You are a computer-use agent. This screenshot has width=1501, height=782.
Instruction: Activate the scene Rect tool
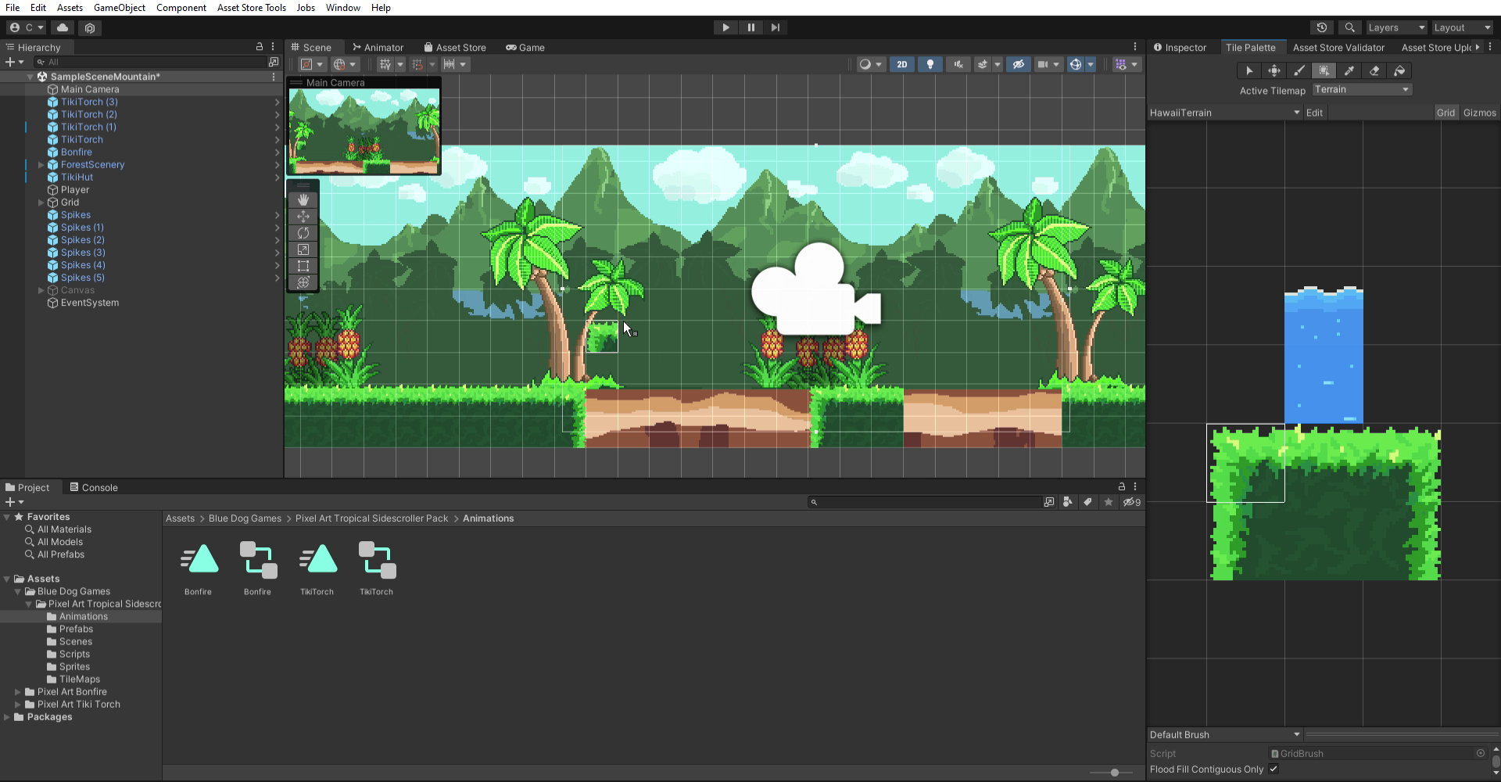point(303,266)
